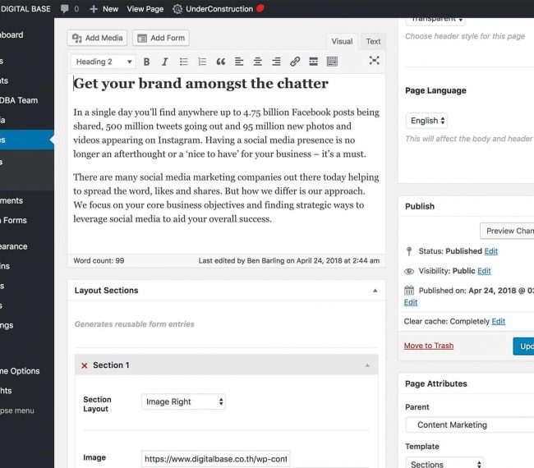
Task: Enter distraction-free writing mode
Action: click(x=375, y=61)
